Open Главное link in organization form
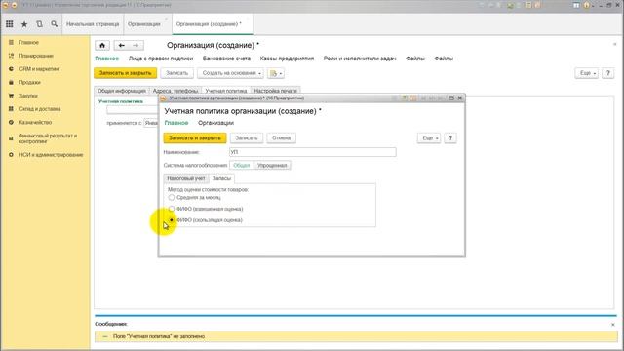The width and height of the screenshot is (624, 351). tap(106, 58)
